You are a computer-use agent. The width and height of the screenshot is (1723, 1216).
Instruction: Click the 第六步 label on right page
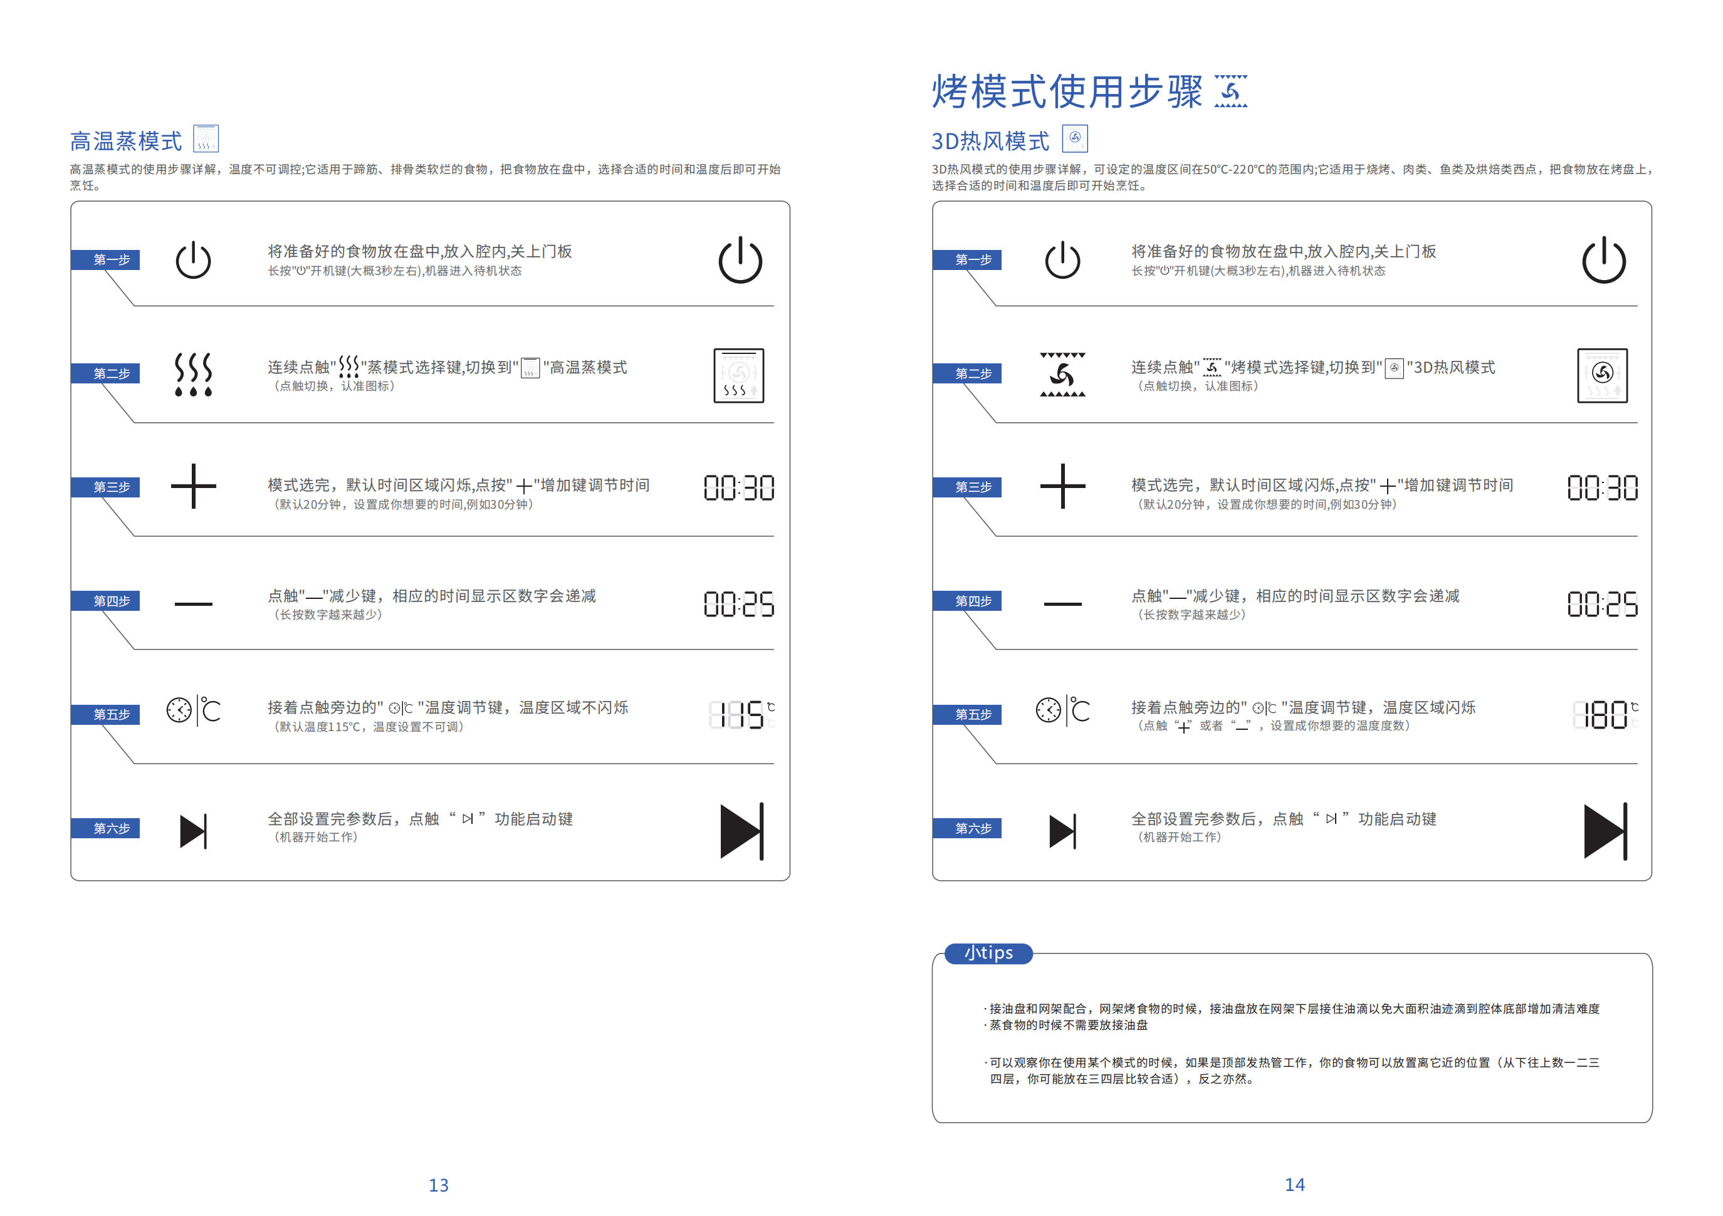point(973,828)
